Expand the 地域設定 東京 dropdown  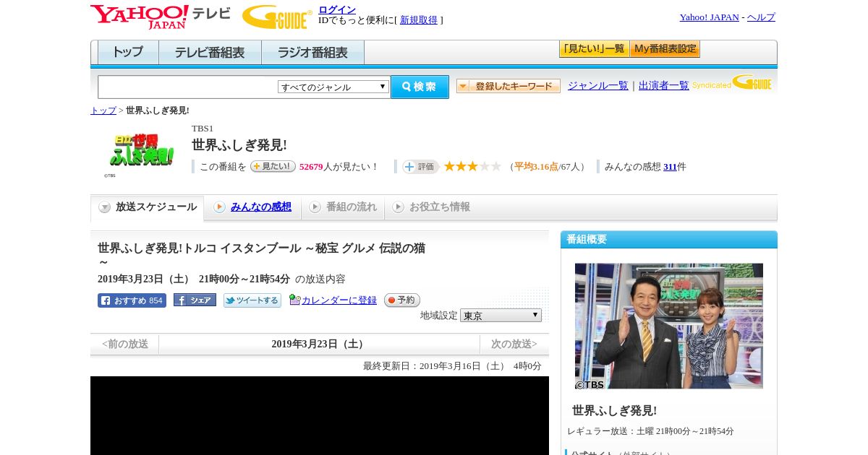point(501,316)
